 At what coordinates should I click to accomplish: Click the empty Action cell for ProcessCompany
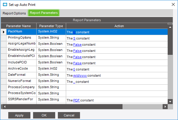117,88
